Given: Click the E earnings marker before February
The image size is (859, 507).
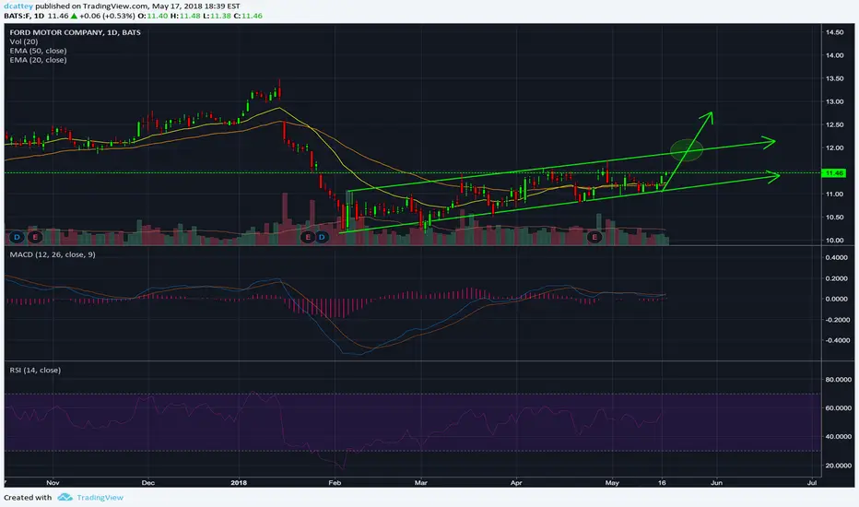Looking at the screenshot, I should 307,237.
